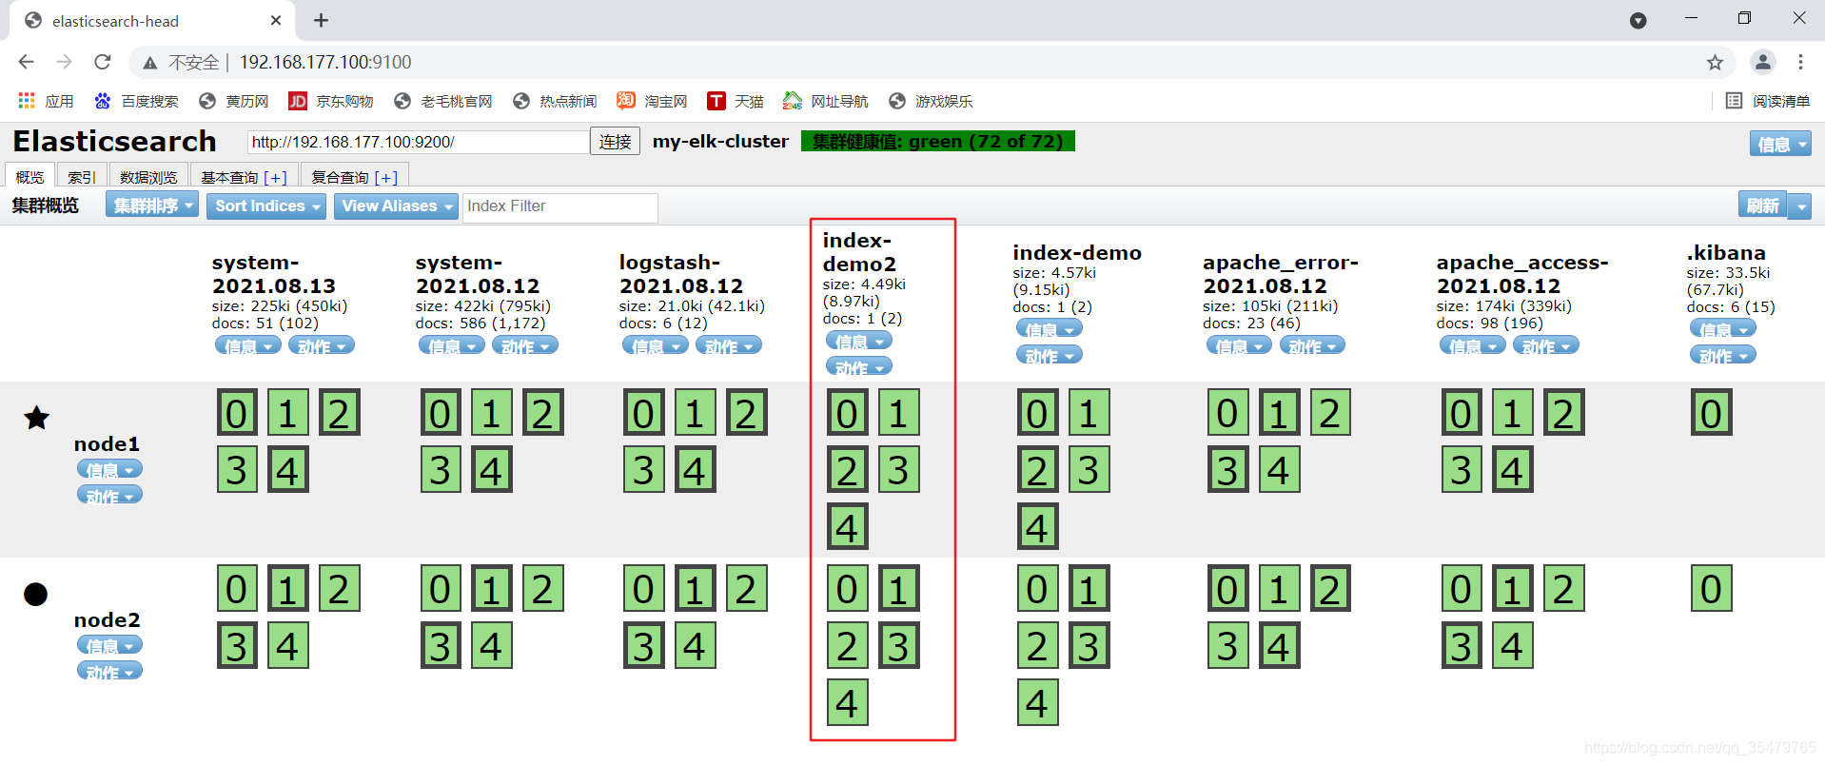
Task: Select shard 2 of system-2021.08.13 on node1
Action: tap(339, 413)
